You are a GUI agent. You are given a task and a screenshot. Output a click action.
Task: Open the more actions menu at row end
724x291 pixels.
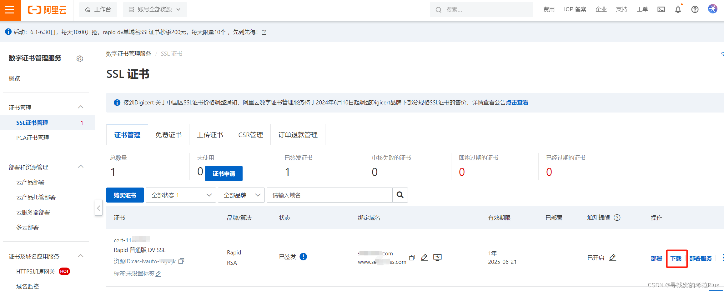[x=723, y=258]
